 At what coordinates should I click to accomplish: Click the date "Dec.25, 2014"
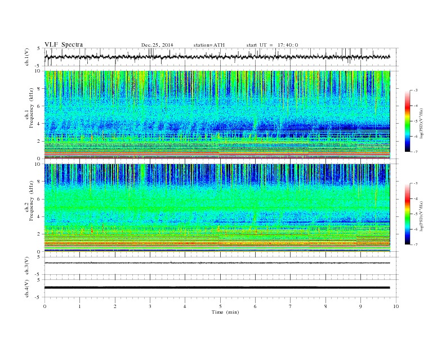click(x=157, y=45)
